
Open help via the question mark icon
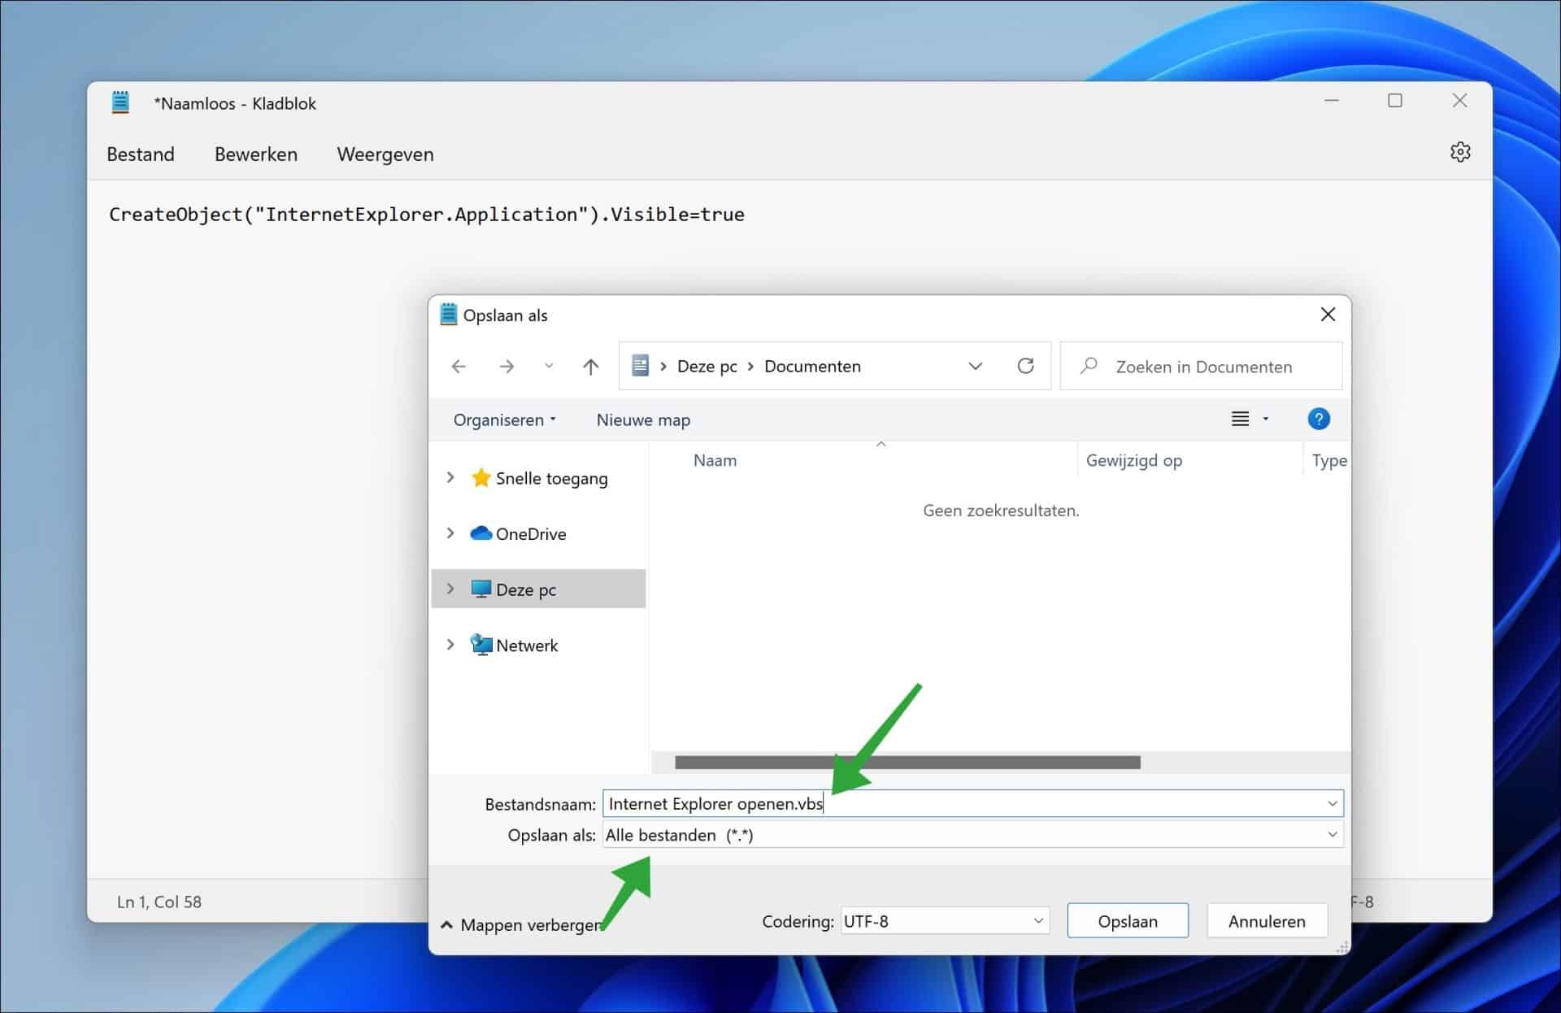coord(1319,419)
